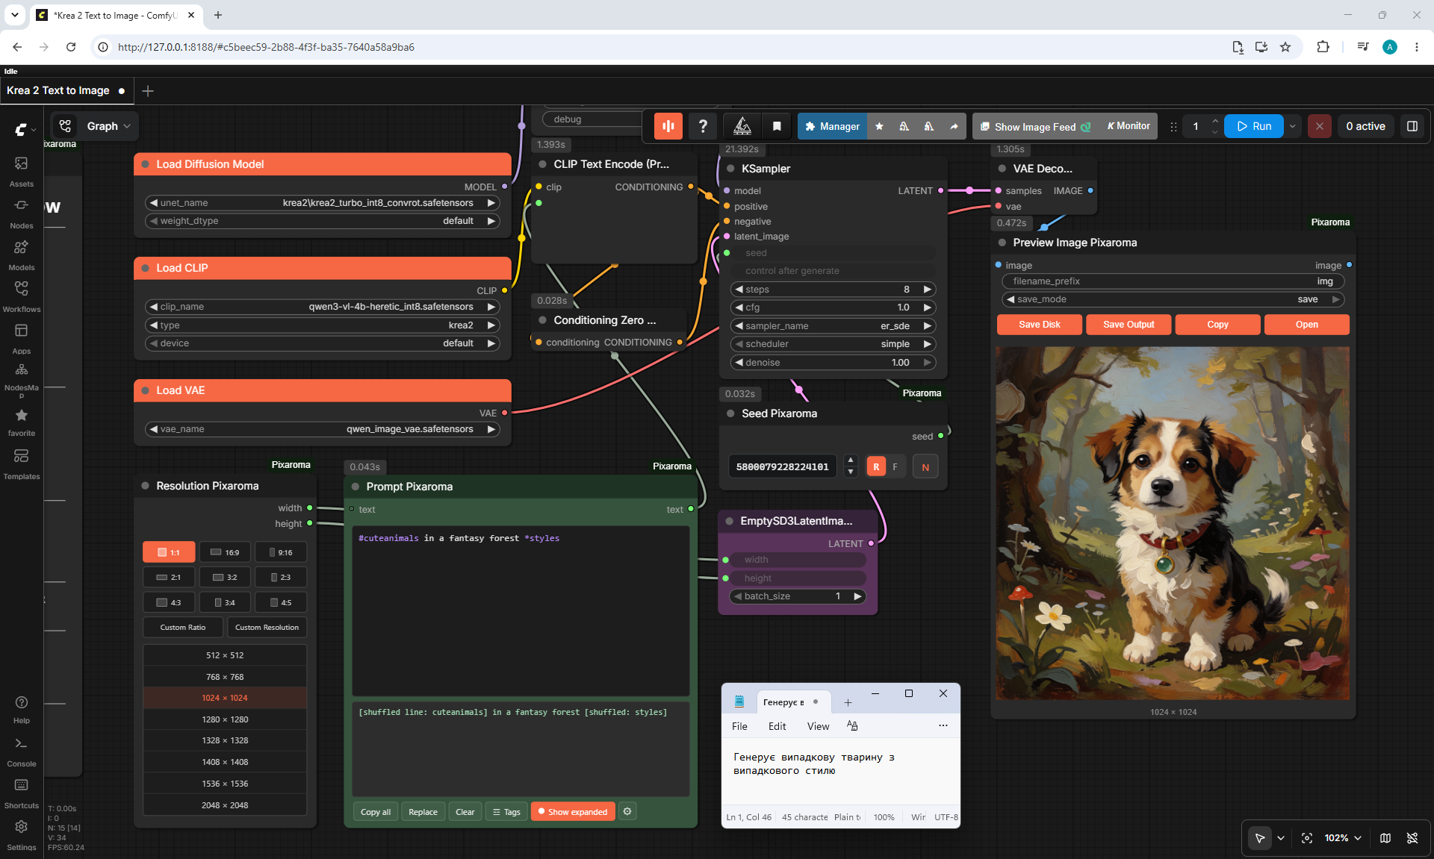Open the unet_name model selector
This screenshot has width=1434, height=859.
[322, 203]
